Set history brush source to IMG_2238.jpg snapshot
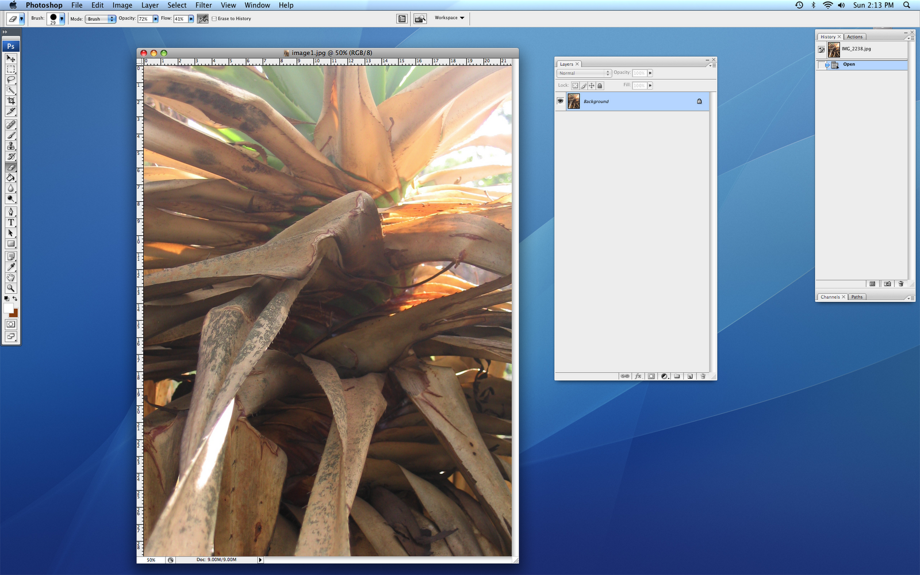This screenshot has height=575, width=920. coord(822,50)
